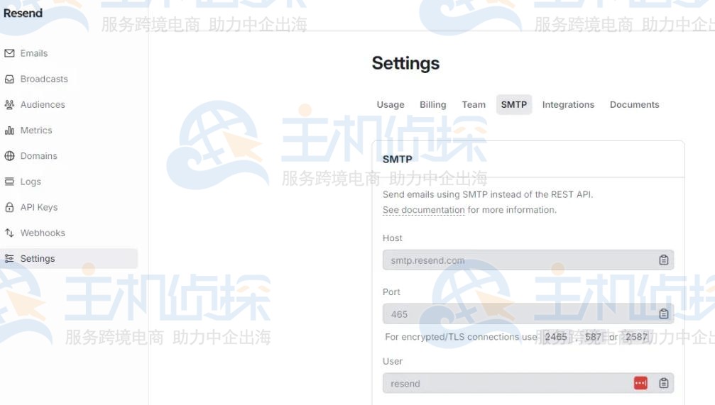Click the Resend logo
Screen dimensions: 715x405
coord(23,13)
